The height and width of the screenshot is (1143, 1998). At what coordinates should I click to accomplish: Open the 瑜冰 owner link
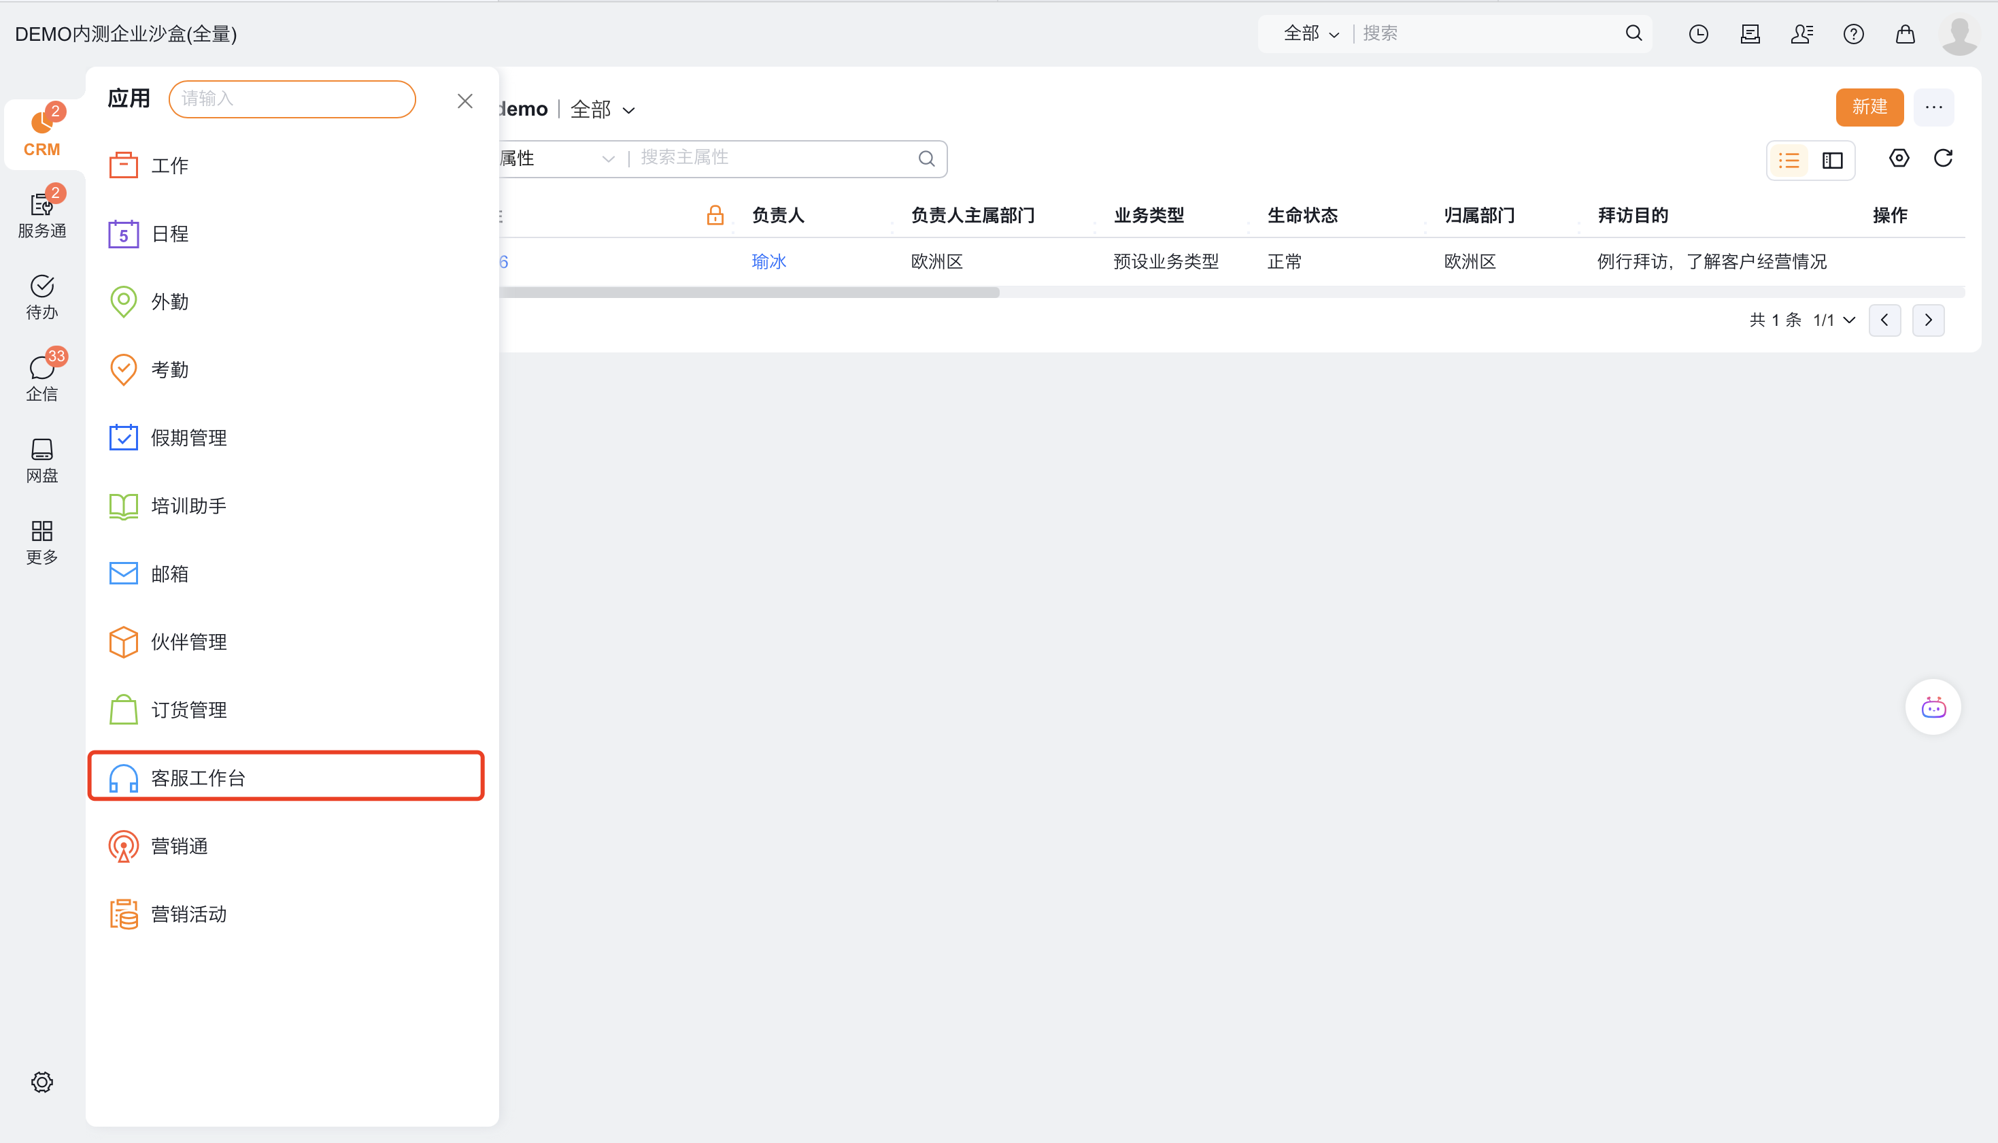pos(768,261)
